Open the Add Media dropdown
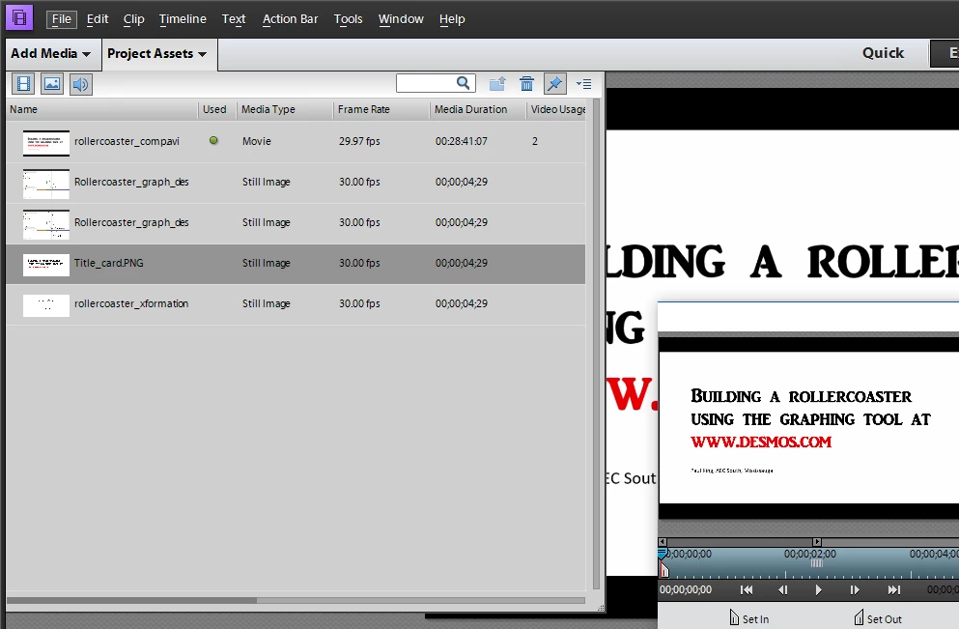Image resolution: width=959 pixels, height=629 pixels. [50, 54]
